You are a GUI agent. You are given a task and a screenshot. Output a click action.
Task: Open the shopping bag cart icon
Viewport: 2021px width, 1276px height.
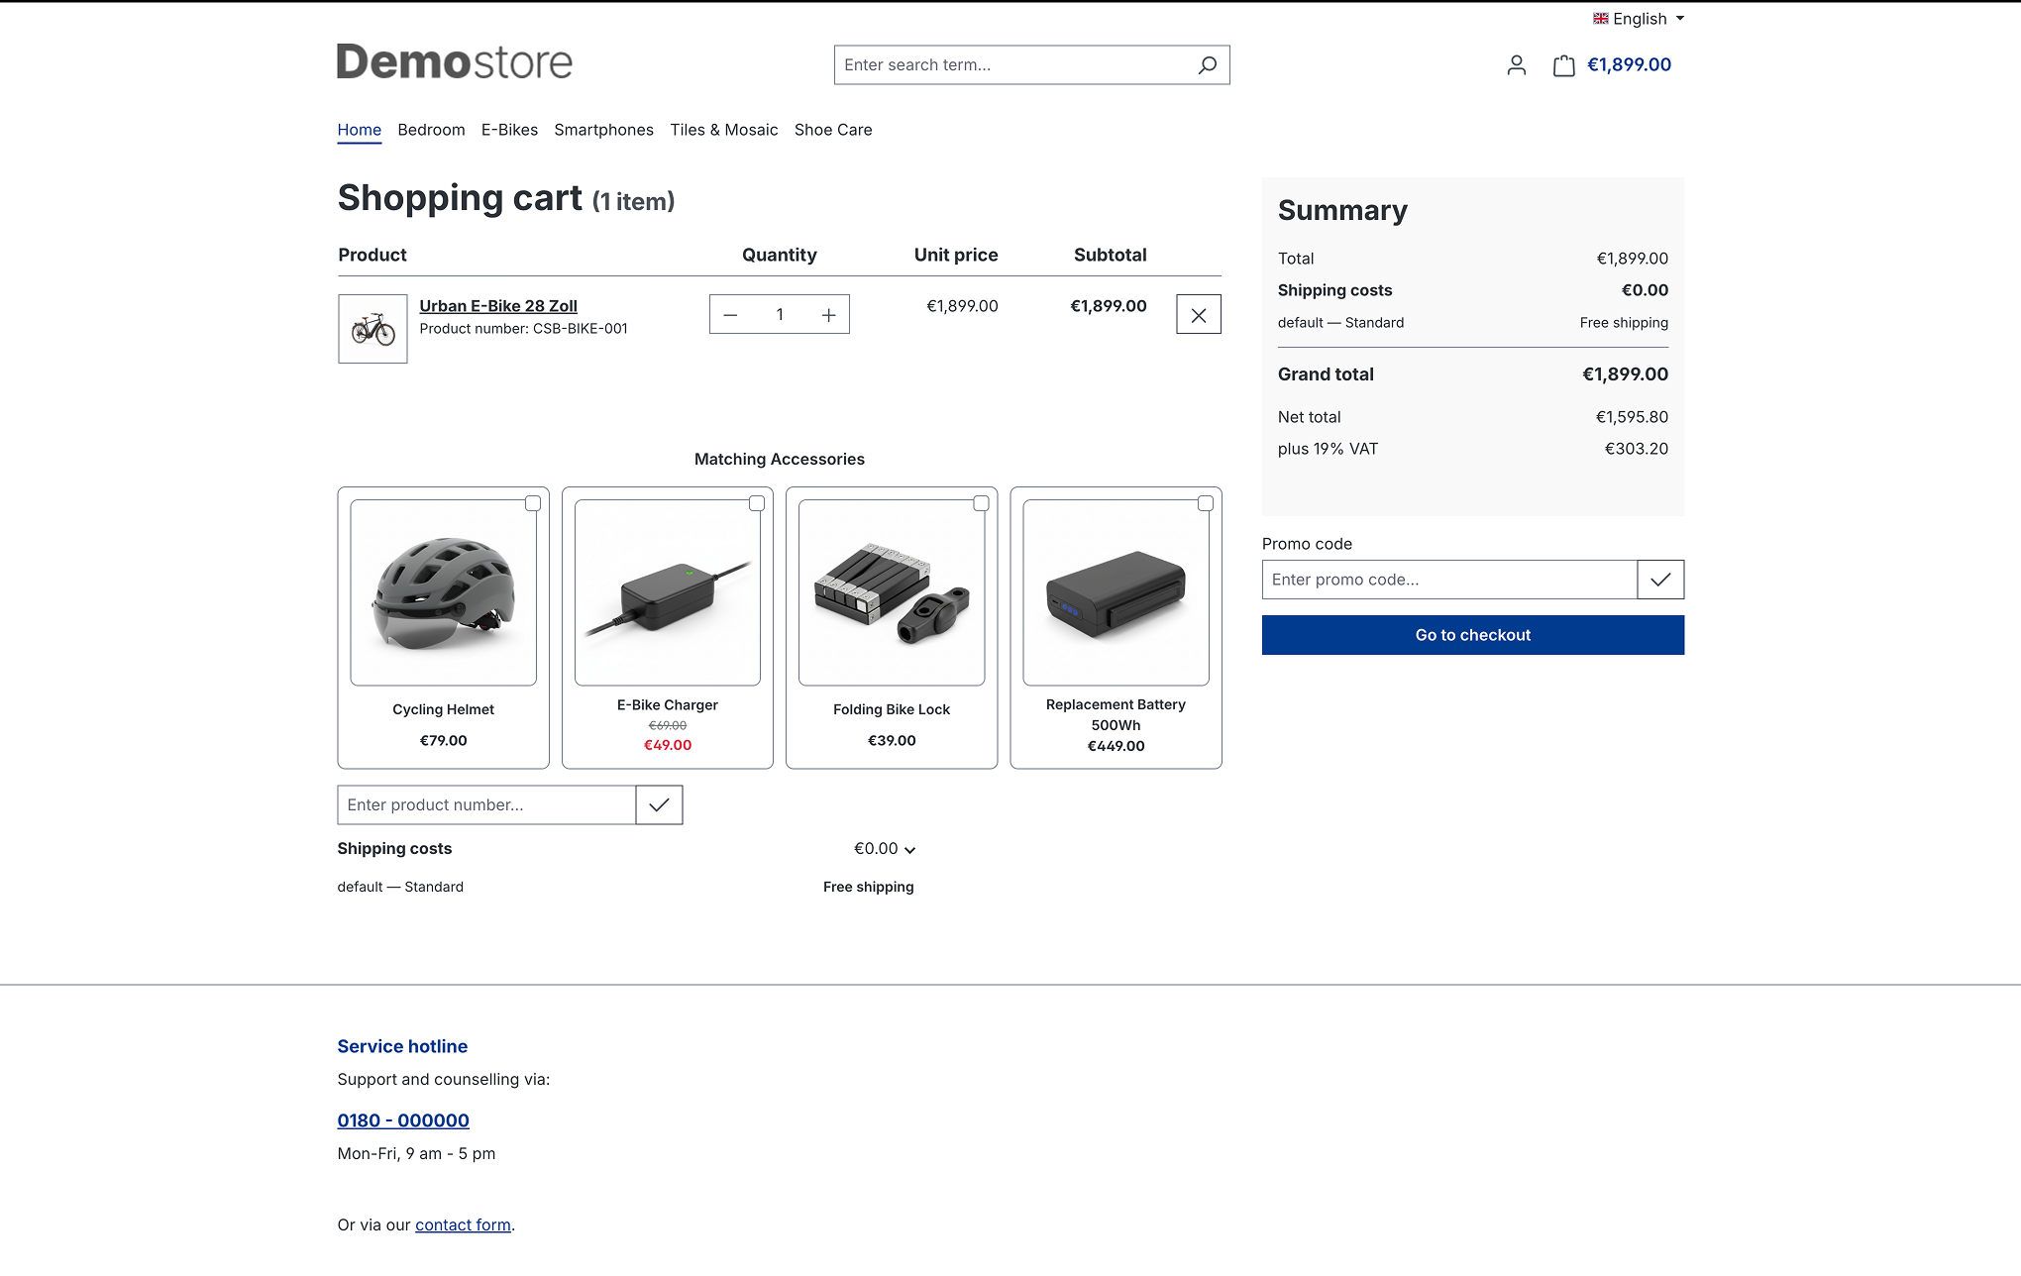pos(1563,65)
